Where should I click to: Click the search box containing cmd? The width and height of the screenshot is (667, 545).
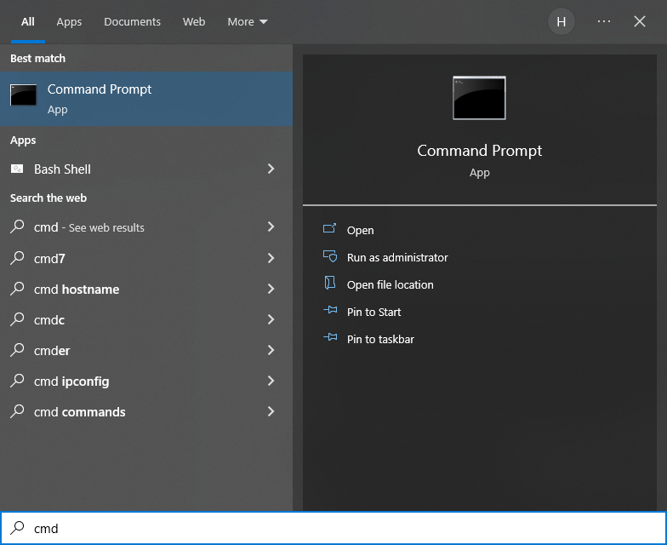coord(340,528)
